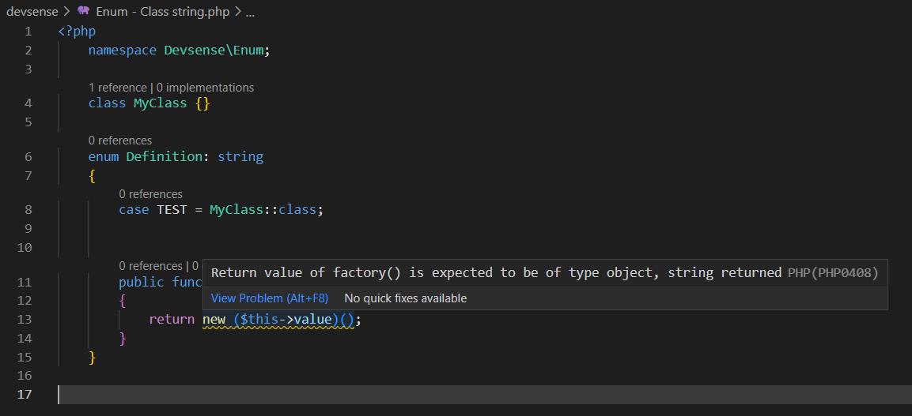
Task: Click the PHP elephant icon in breadcrumb
Action: (x=84, y=12)
